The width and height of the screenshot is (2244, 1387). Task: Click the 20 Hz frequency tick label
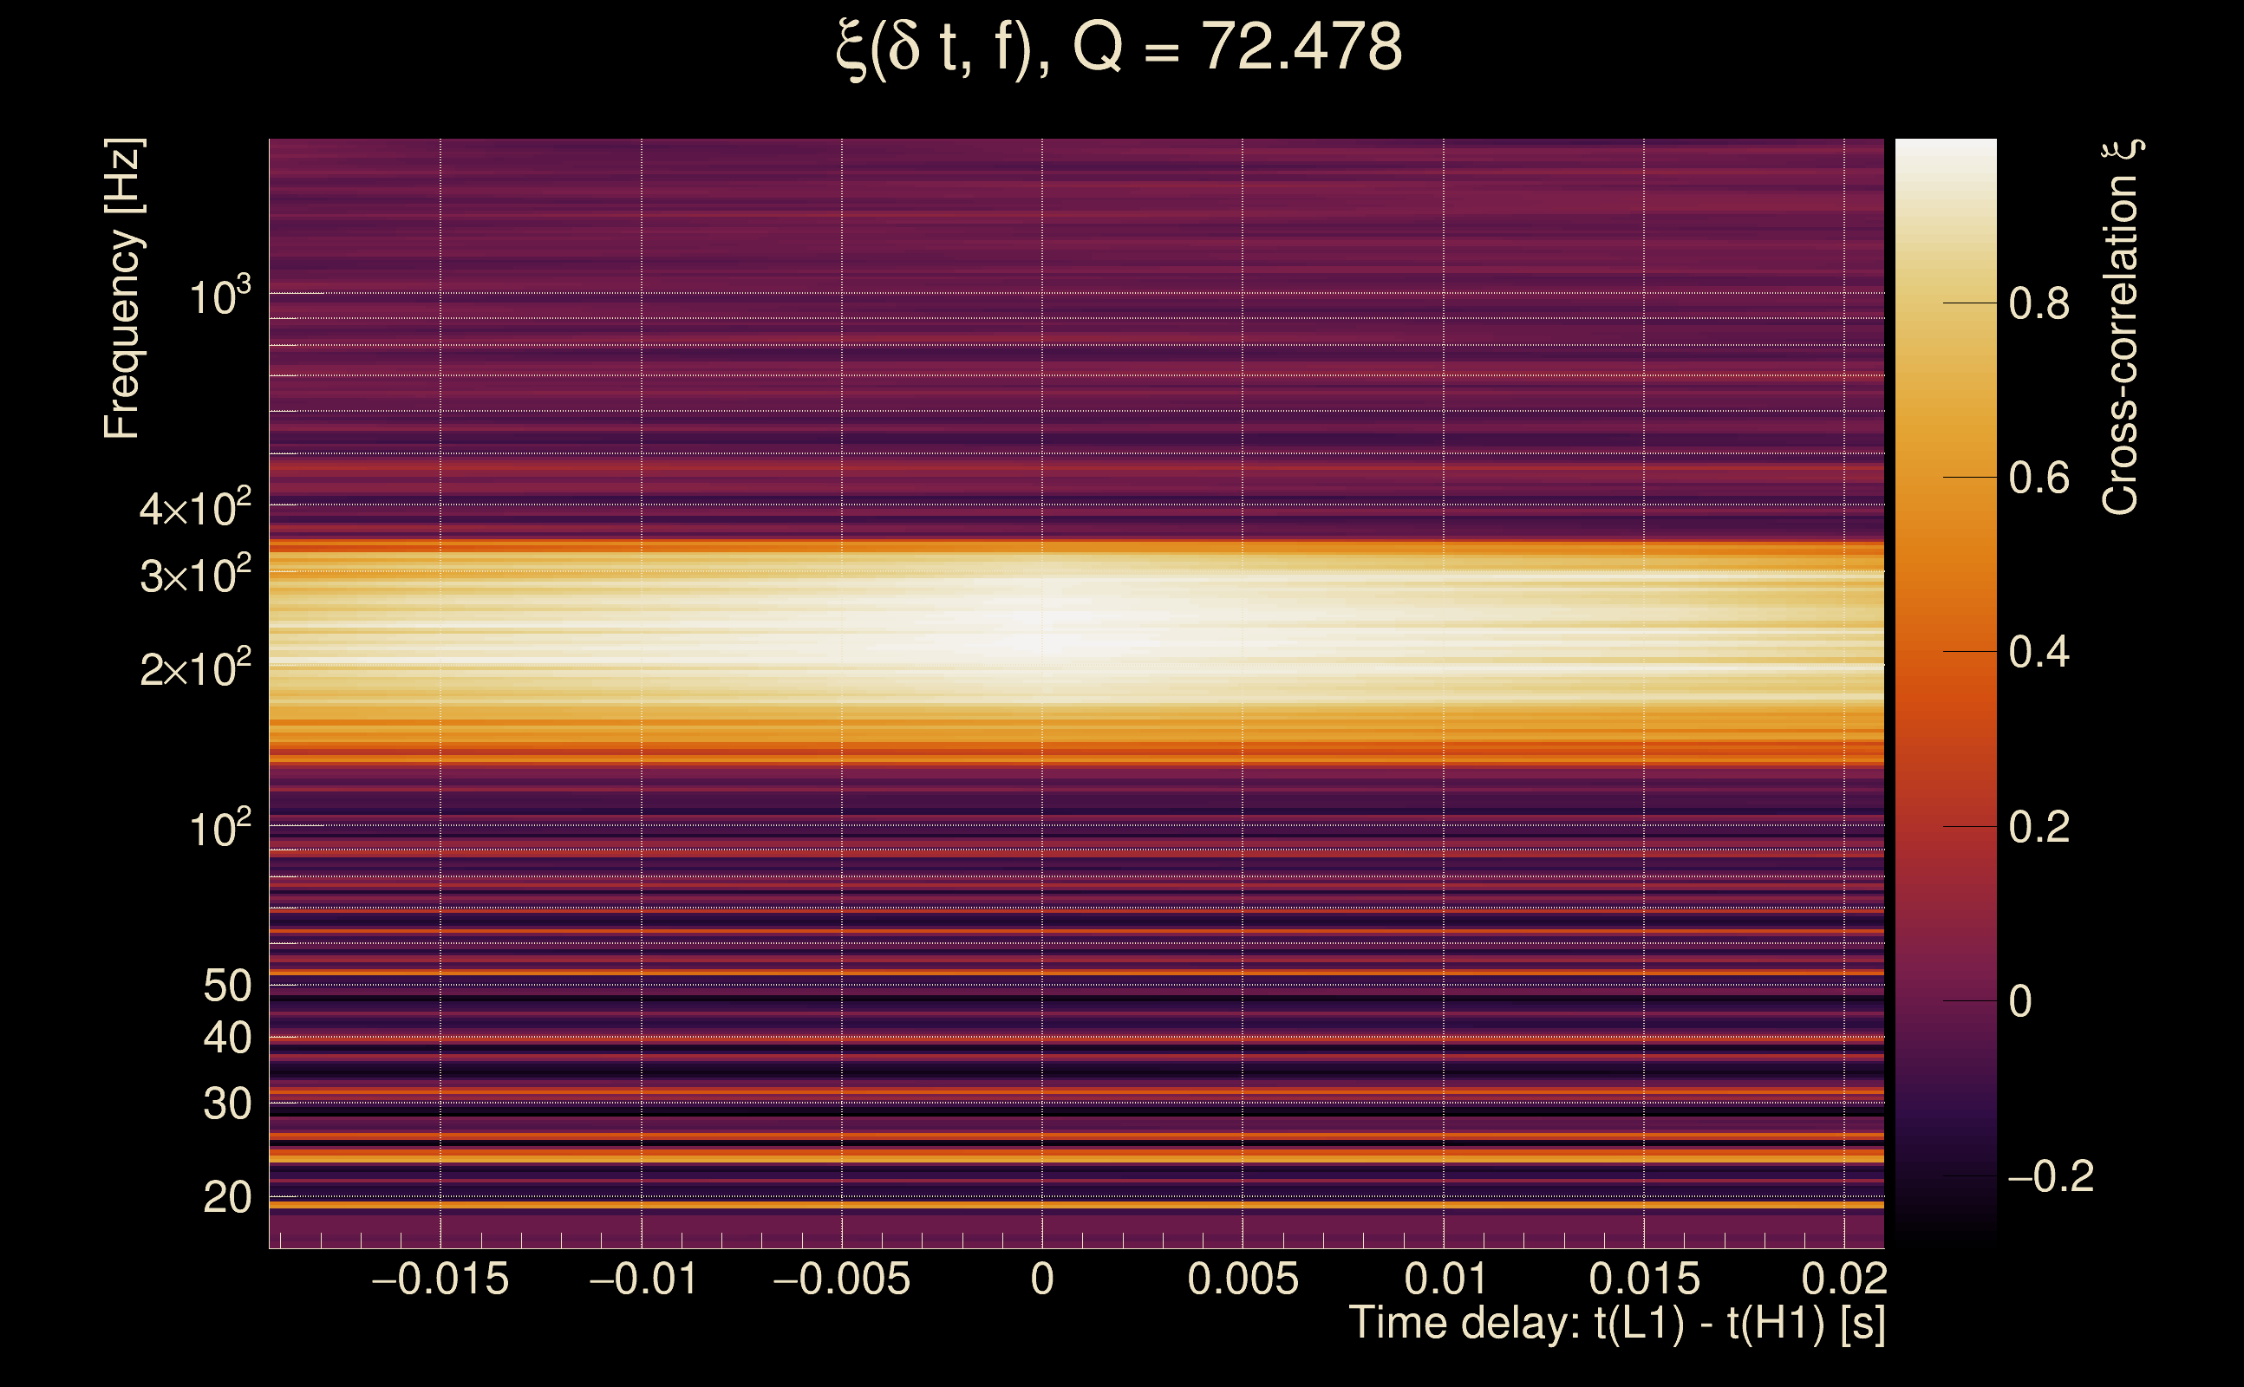[x=226, y=1198]
